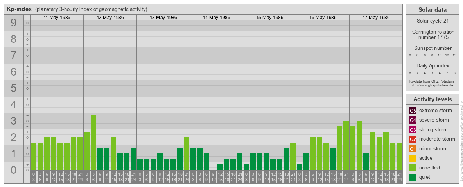Click the sunspot number value 13
This screenshot has height=187, width=463.
[x=454, y=55]
